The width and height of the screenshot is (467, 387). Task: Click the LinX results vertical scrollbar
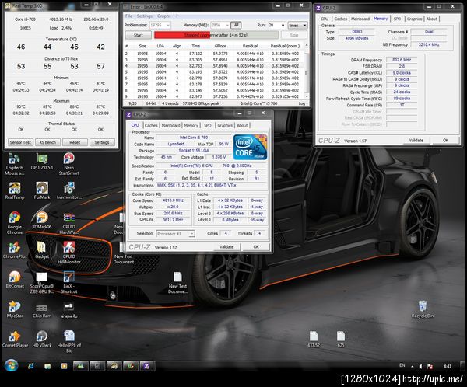(306, 71)
